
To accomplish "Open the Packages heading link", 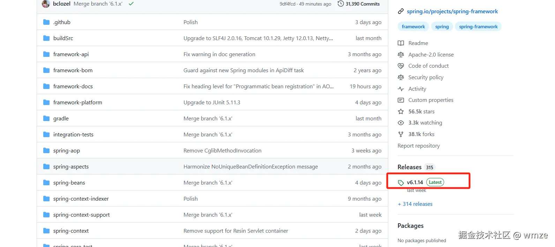I will (x=411, y=226).
